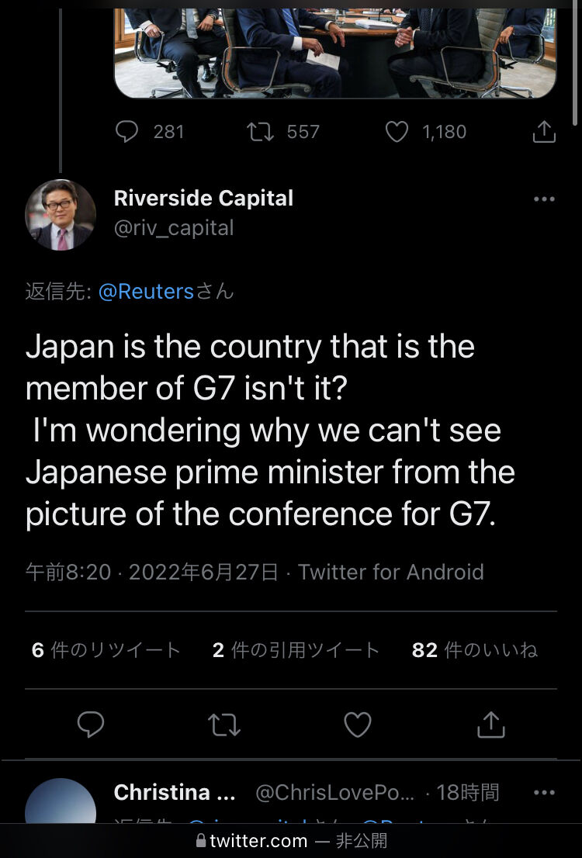Share the Reuters tweet via upload icon
This screenshot has width=582, height=858.
tap(544, 132)
